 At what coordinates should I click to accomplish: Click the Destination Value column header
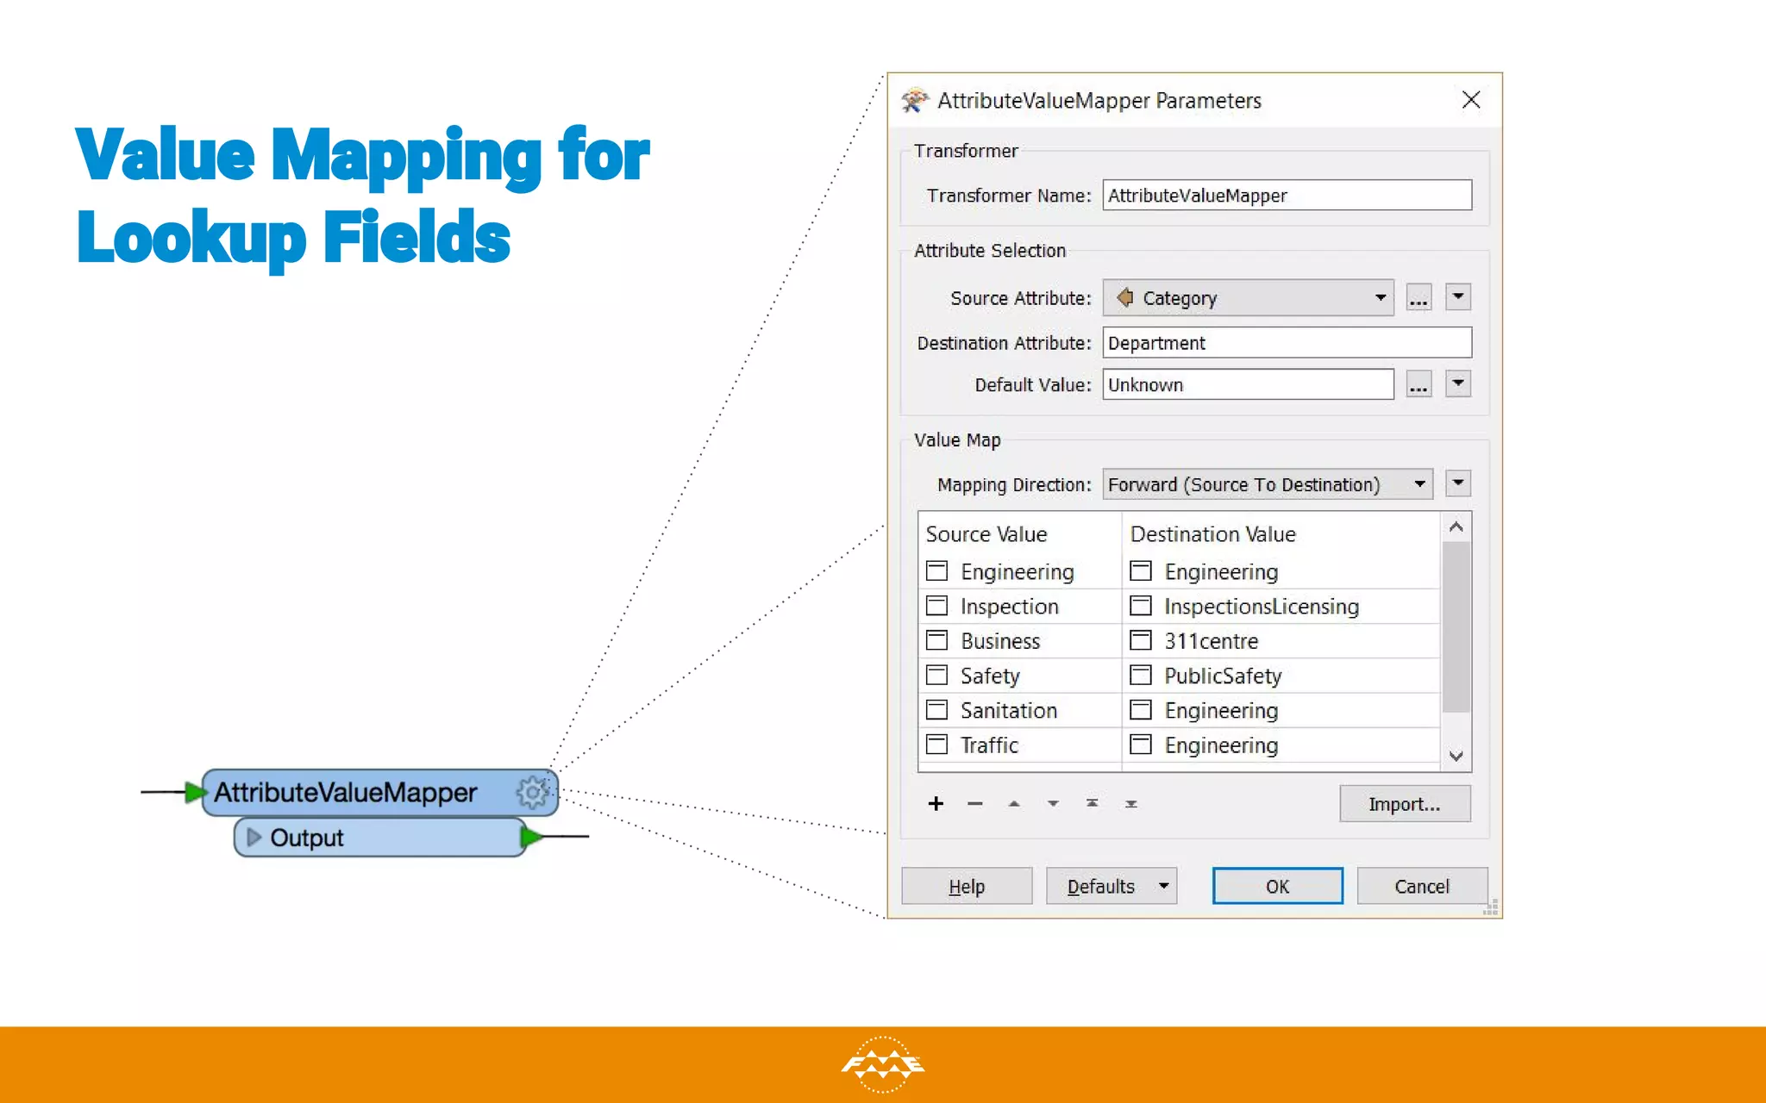click(1213, 534)
